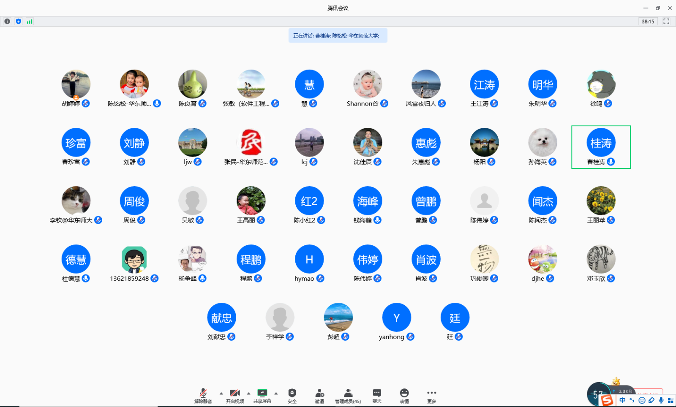676x407 pixels.
Task: Toggle Sogou 中 Chinese input mode
Action: tap(622, 400)
